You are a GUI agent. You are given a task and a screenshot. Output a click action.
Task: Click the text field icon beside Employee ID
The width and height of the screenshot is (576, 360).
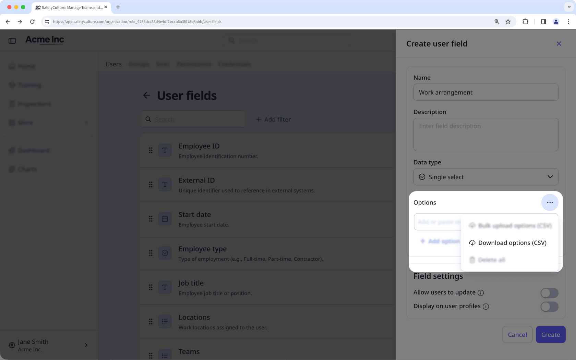pos(165,150)
